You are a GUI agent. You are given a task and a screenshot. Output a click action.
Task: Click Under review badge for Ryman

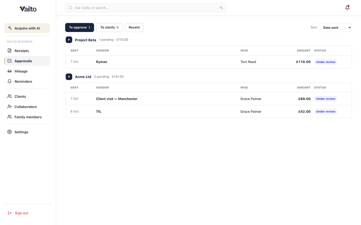[326, 62]
